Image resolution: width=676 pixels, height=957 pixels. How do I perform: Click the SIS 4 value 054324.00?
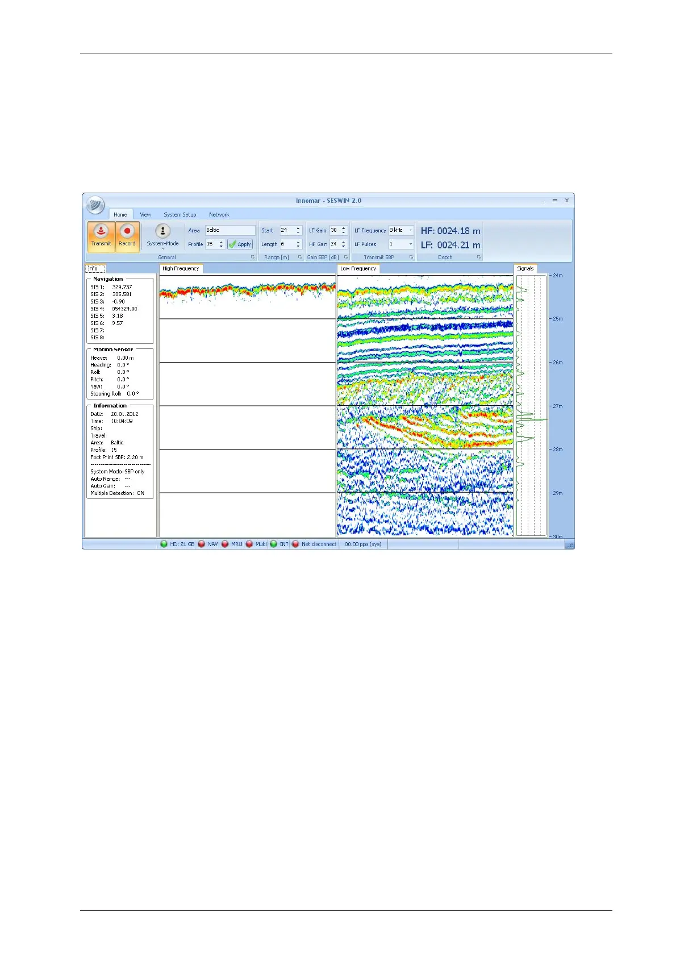coord(124,309)
